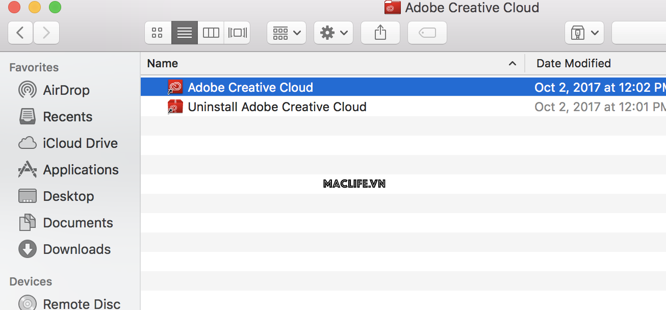Open the action gear menu
The image size is (666, 310).
coord(333,32)
